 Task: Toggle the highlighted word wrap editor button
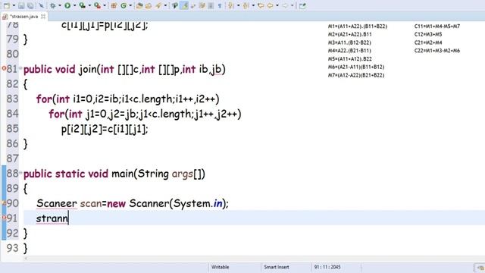184,5
